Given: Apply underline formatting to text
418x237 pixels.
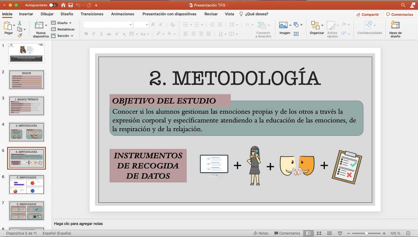Looking at the screenshot, I should (101, 34).
